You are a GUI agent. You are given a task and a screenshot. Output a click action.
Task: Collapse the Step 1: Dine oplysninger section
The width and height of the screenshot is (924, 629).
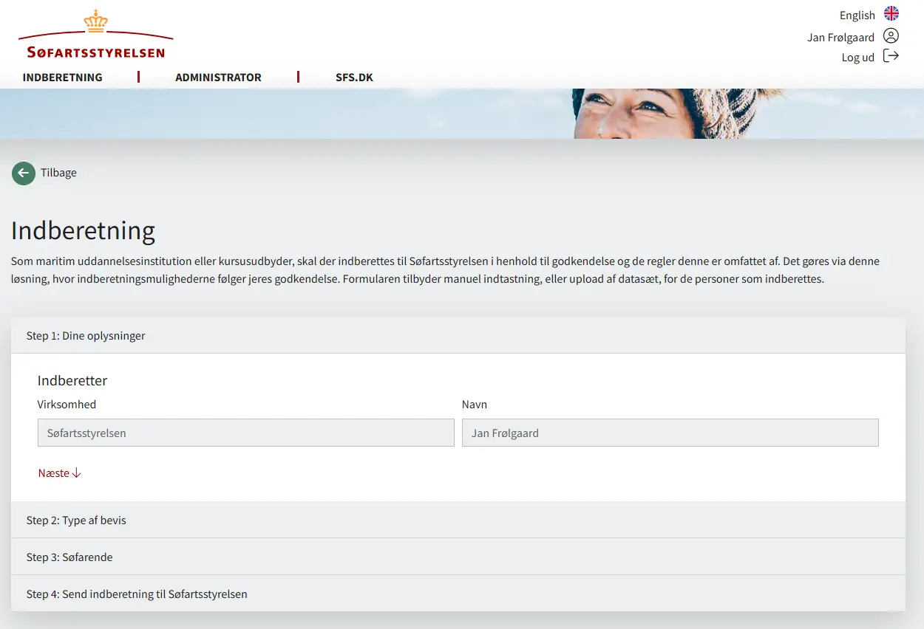86,336
